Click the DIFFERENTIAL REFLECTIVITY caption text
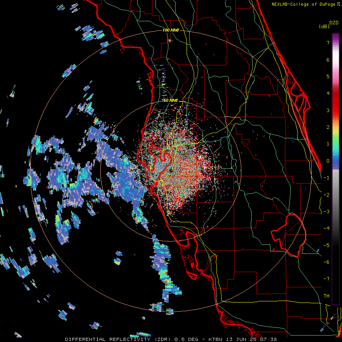 pos(108,339)
